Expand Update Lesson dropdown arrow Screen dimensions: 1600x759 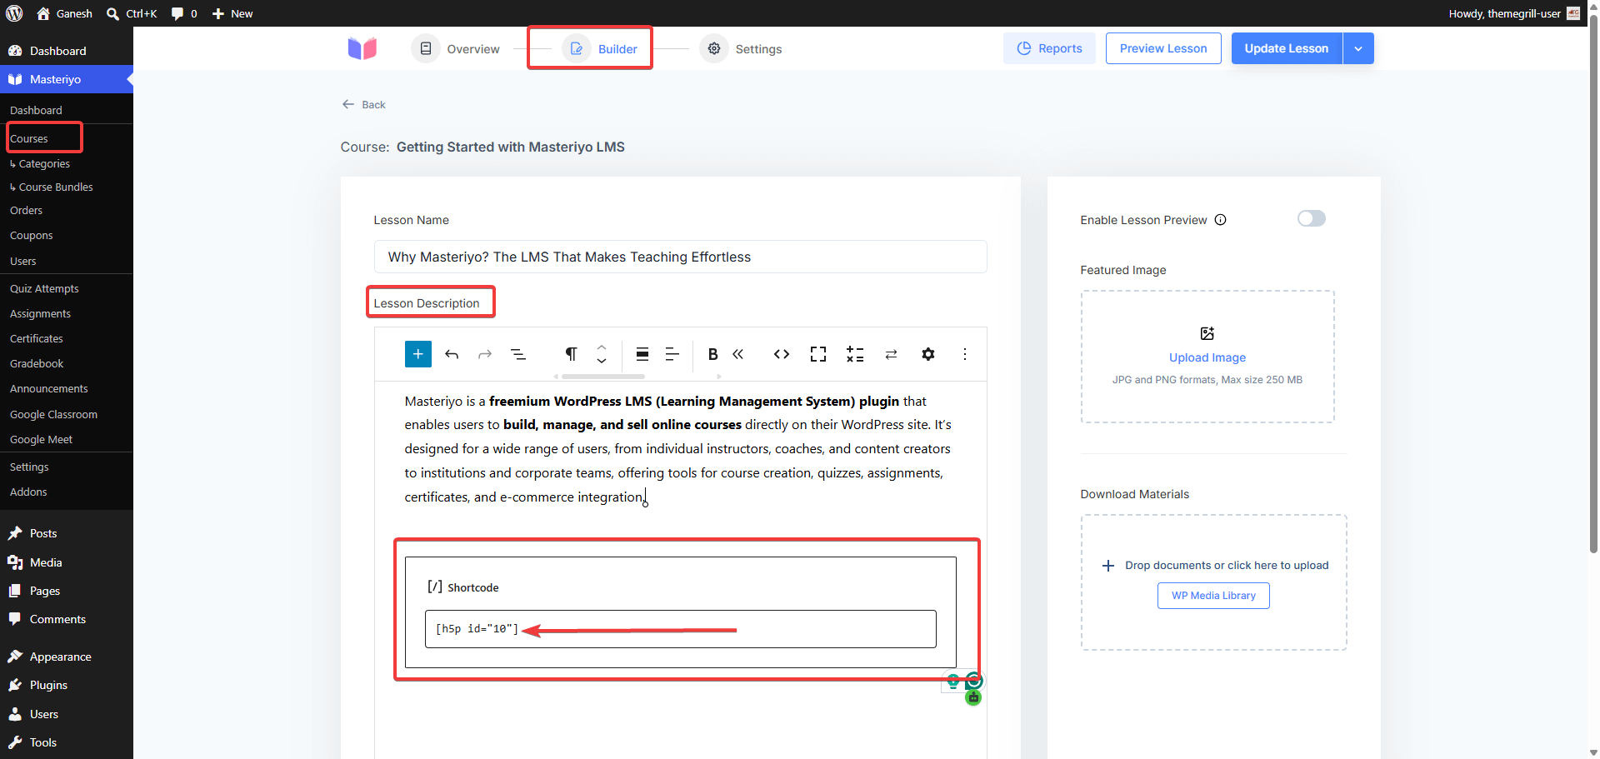coord(1358,48)
